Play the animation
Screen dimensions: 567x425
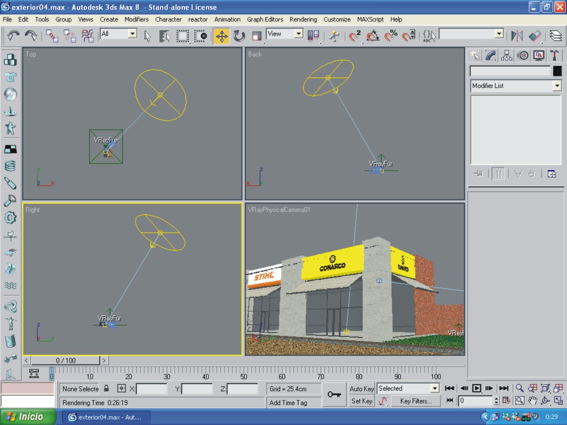[477, 388]
